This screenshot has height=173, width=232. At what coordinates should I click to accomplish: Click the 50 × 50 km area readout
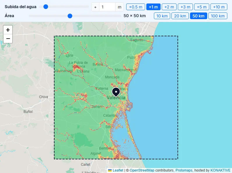135,16
